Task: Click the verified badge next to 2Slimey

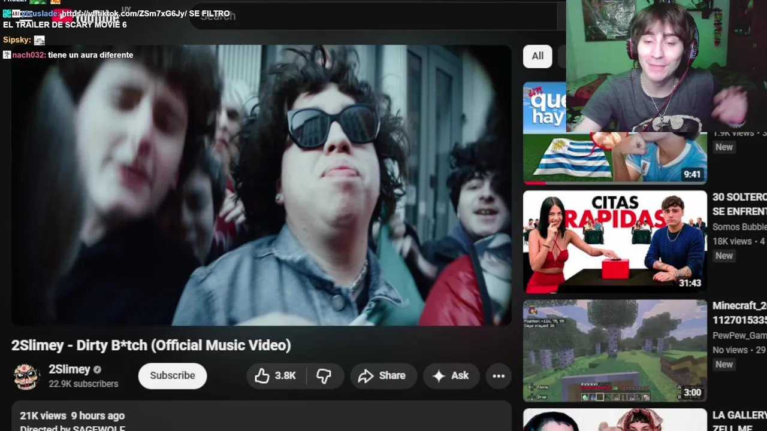Action: click(97, 370)
